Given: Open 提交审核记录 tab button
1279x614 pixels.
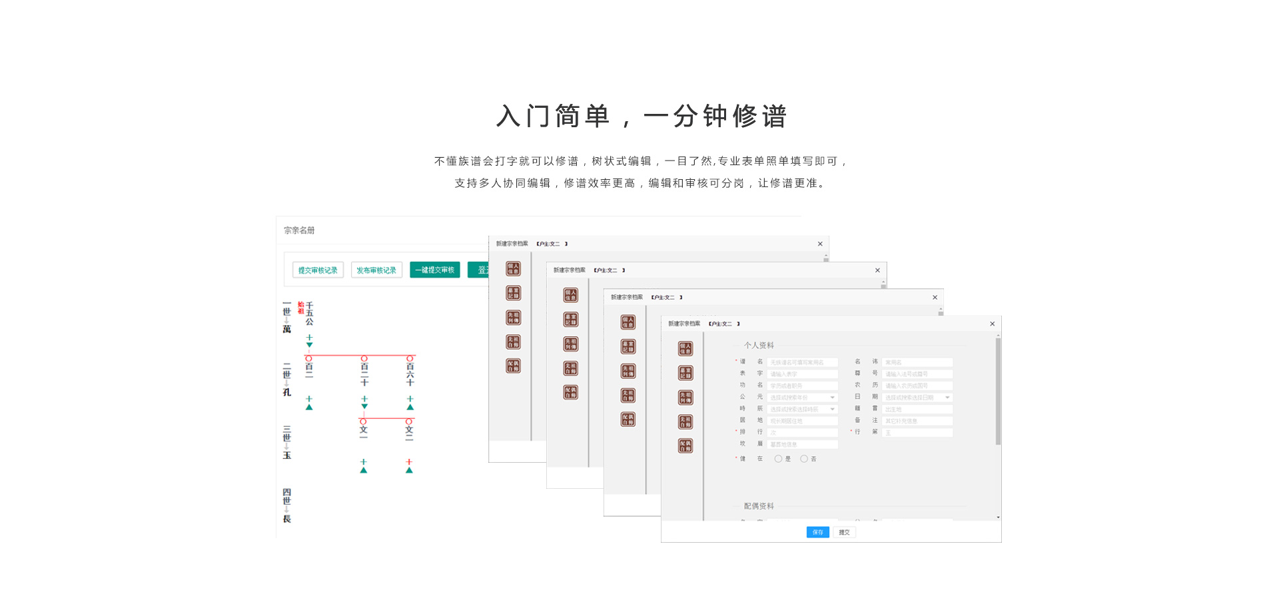Looking at the screenshot, I should click(x=318, y=270).
